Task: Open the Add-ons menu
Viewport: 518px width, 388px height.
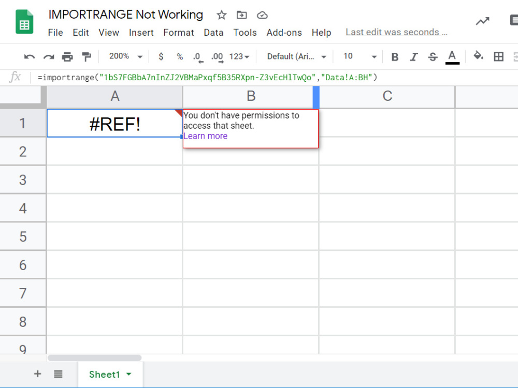Action: [x=284, y=32]
